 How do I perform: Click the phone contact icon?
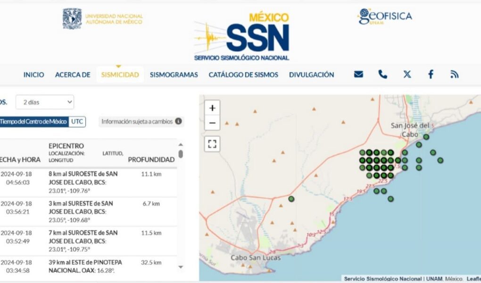click(x=382, y=75)
